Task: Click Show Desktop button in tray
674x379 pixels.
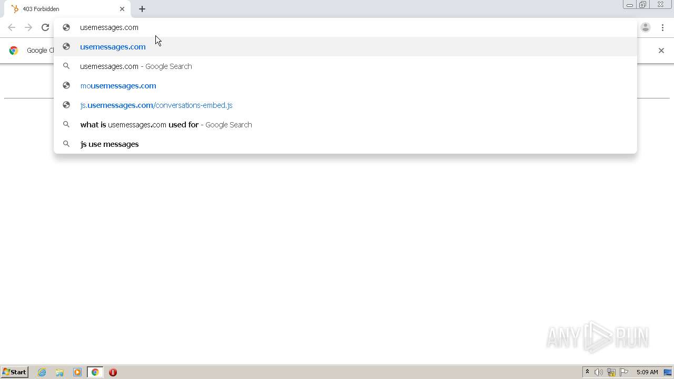Action: click(x=668, y=372)
